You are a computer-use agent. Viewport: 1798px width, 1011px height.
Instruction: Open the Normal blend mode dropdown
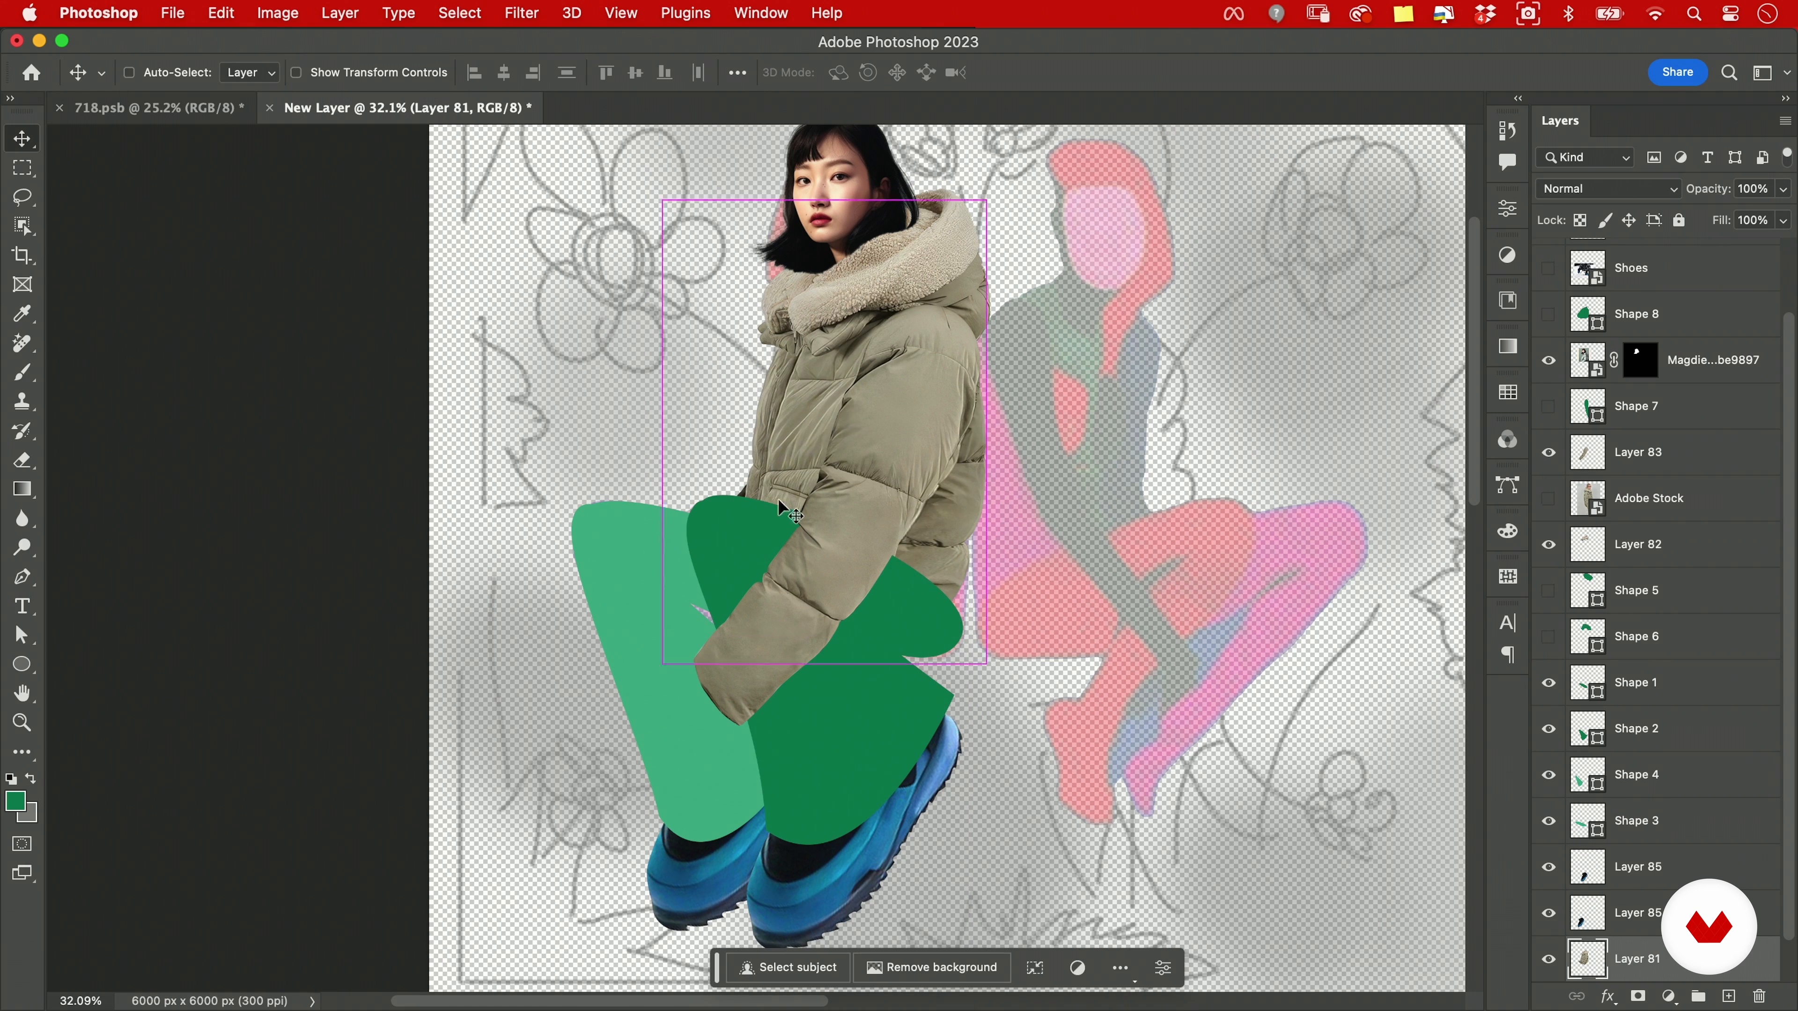pos(1608,188)
